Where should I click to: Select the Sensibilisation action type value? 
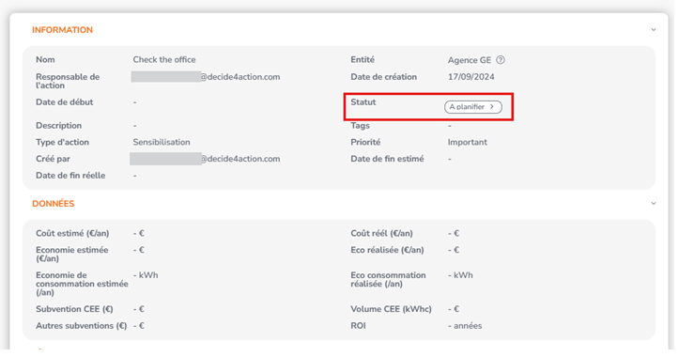[162, 142]
